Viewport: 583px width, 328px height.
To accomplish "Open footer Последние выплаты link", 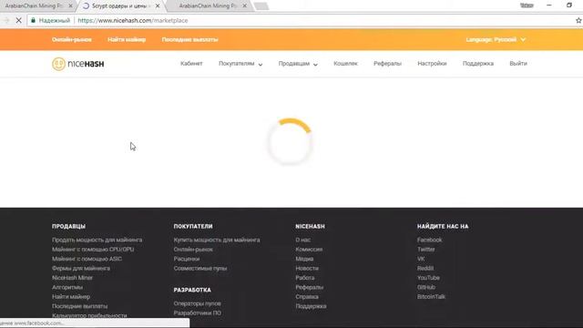I will 79,306.
